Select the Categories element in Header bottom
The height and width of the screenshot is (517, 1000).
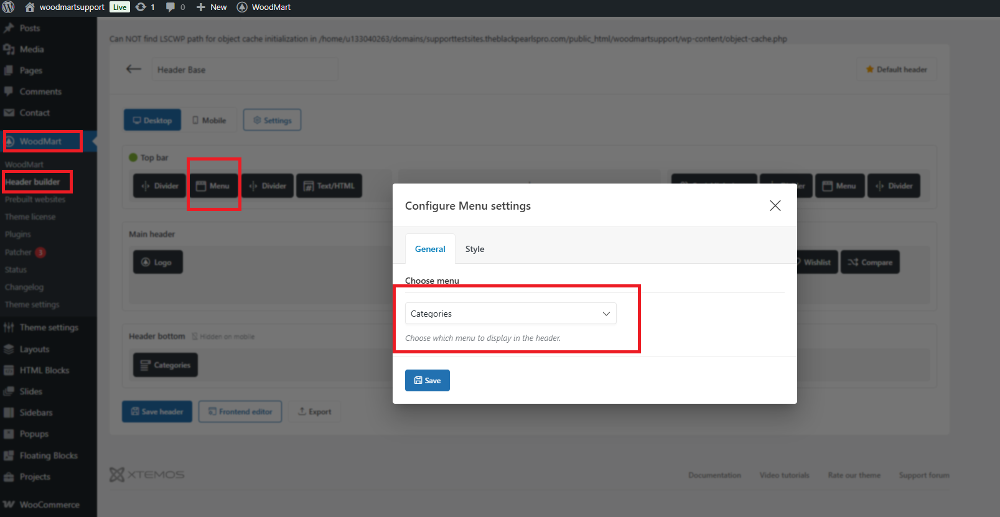[x=166, y=365]
